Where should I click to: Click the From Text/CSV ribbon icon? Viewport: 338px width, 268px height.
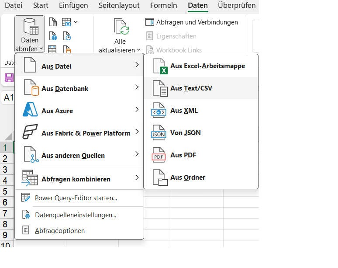click(53, 22)
